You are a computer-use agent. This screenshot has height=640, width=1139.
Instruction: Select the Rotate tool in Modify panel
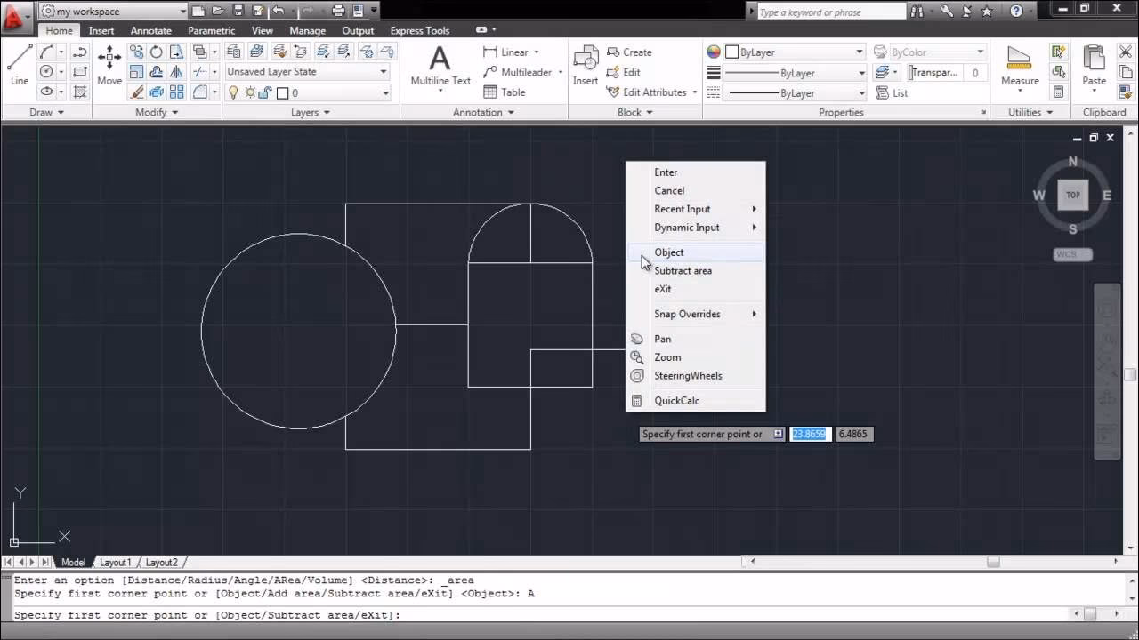[x=156, y=52]
